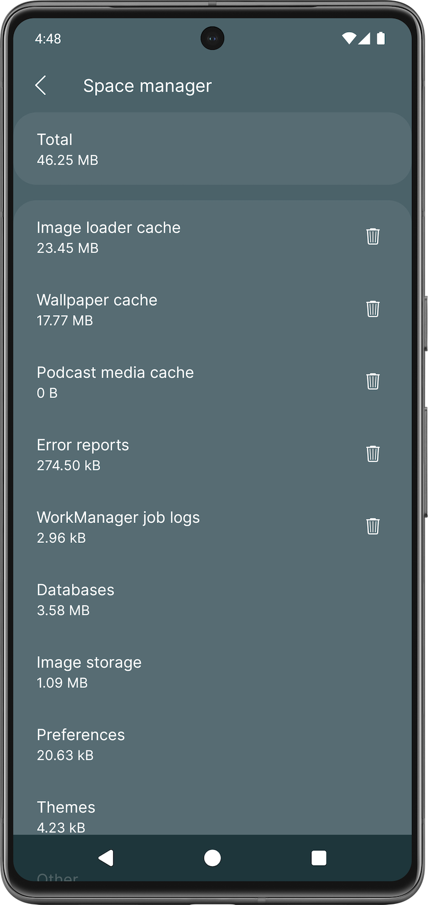This screenshot has width=428, height=905.
Task: Select the Podcast media cache label
Action: point(115,373)
